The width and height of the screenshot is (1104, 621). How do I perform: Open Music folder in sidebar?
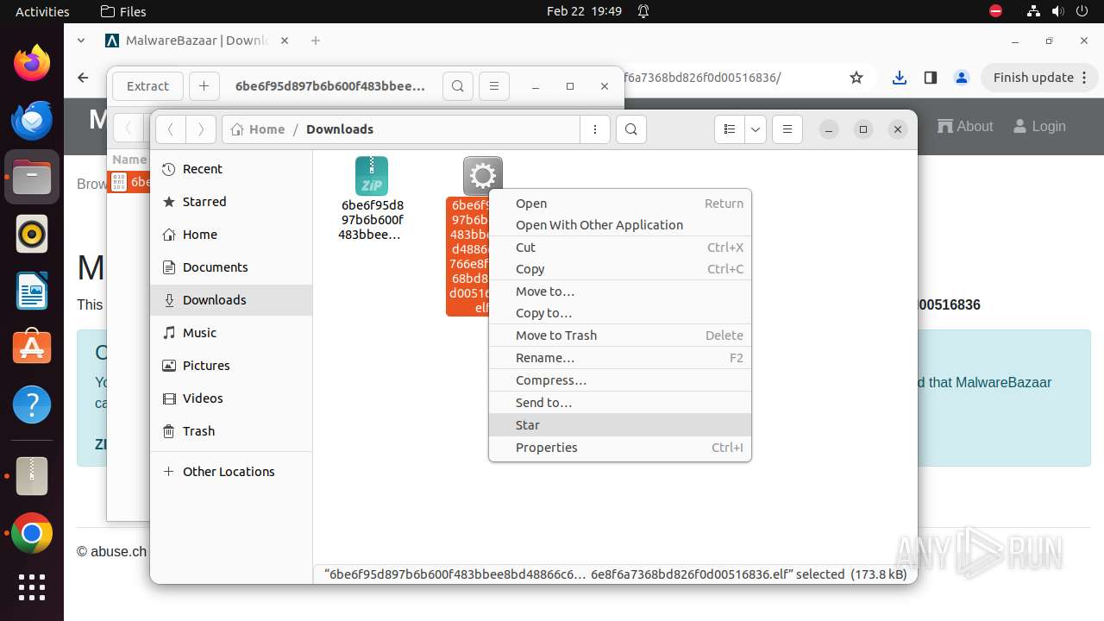[x=231, y=333]
